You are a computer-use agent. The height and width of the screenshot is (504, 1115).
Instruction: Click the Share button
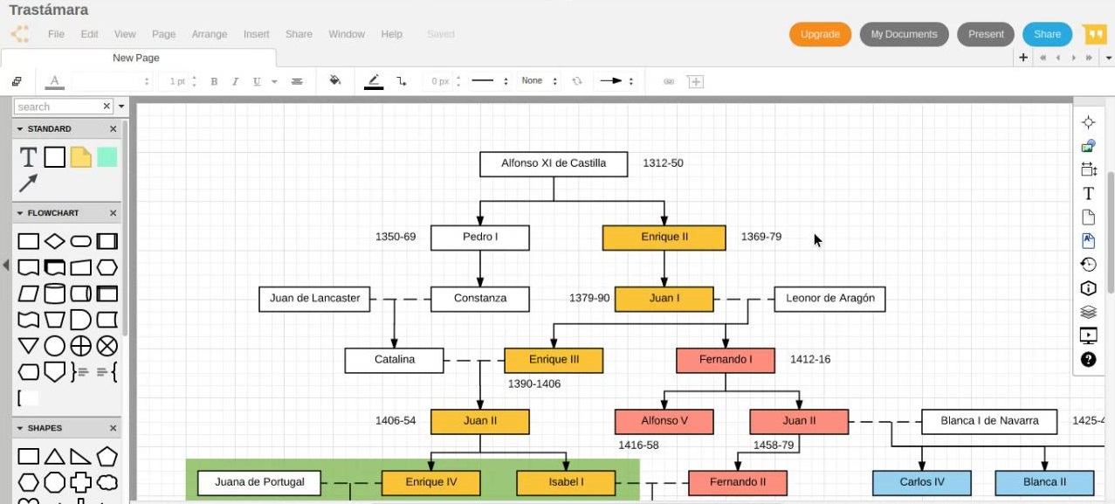(x=1045, y=34)
